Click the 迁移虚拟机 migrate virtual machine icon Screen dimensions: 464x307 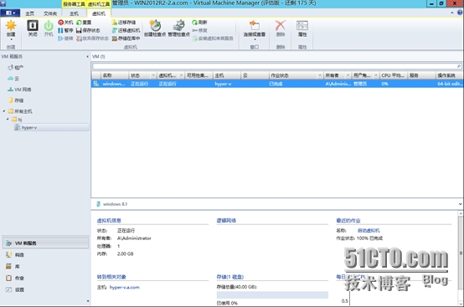click(115, 30)
